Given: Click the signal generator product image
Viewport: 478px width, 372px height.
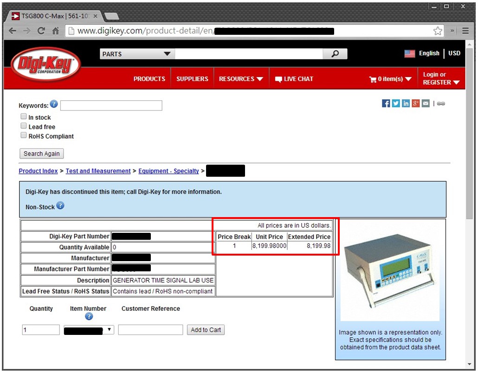Looking at the screenshot, I should pos(390,271).
